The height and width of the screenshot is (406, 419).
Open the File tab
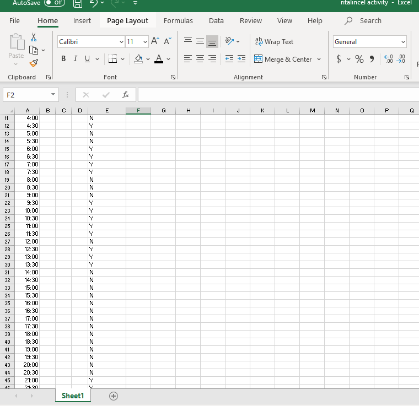14,21
